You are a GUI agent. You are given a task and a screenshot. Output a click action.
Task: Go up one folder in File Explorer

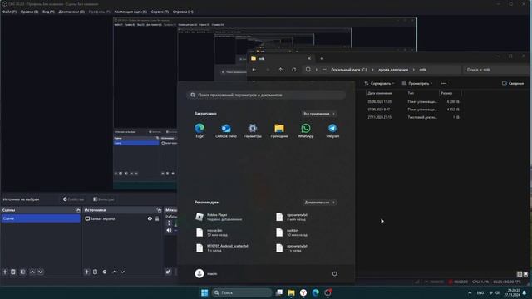tap(281, 70)
